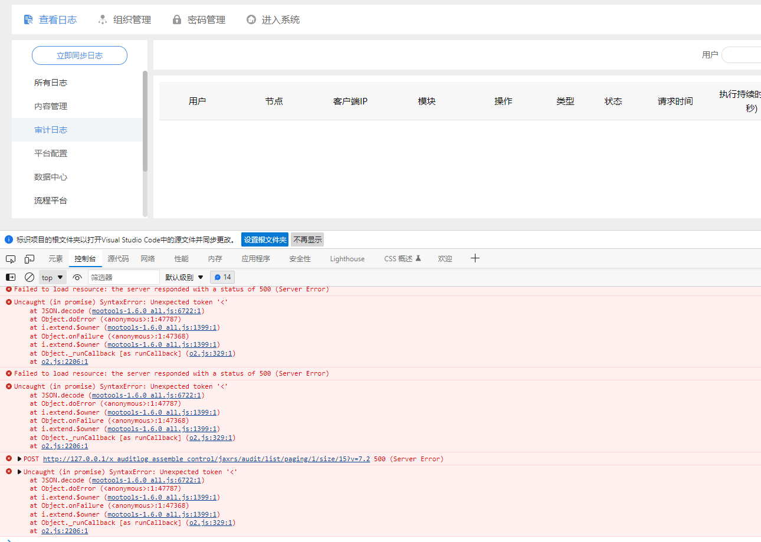
Task: Toggle the device emulation toolbar
Action: tap(29, 259)
